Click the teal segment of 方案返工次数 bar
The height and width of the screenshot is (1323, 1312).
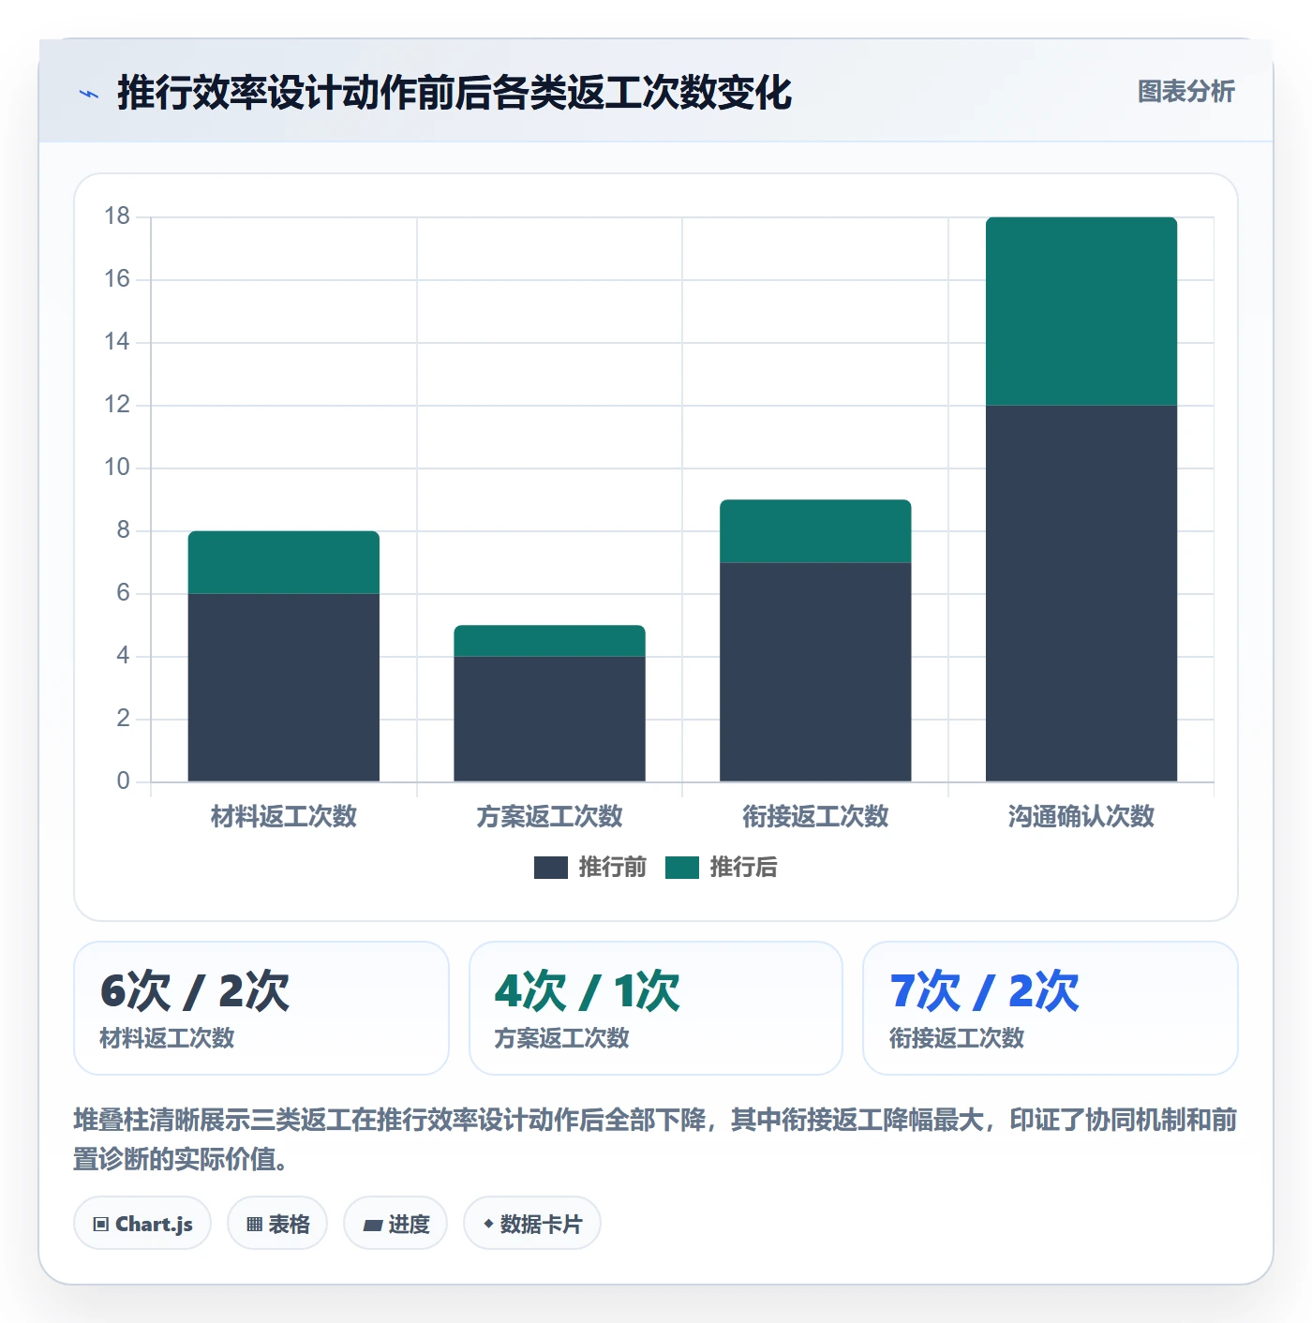550,641
